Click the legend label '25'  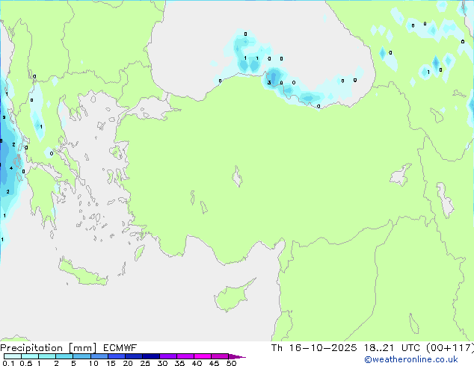[x=145, y=363]
